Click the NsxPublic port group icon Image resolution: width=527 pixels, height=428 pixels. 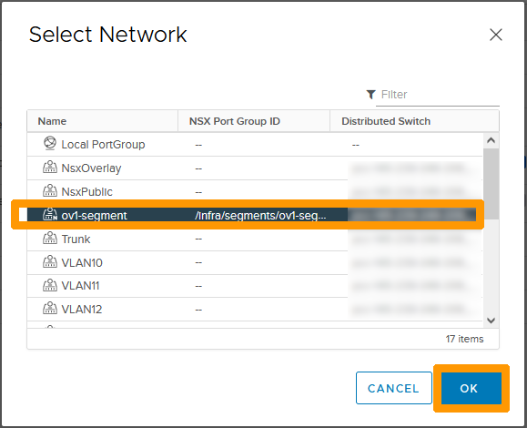pos(50,190)
